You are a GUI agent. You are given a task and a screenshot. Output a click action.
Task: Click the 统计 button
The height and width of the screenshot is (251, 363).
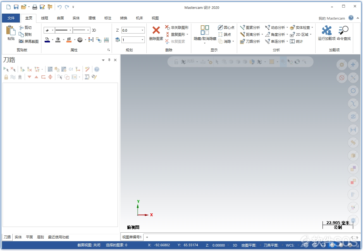coord(297,41)
